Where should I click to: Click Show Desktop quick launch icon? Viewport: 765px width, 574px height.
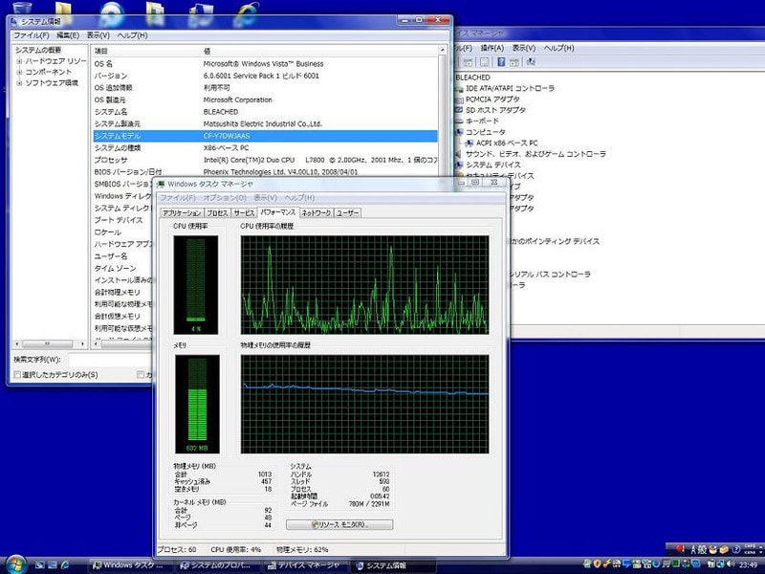click(40, 565)
